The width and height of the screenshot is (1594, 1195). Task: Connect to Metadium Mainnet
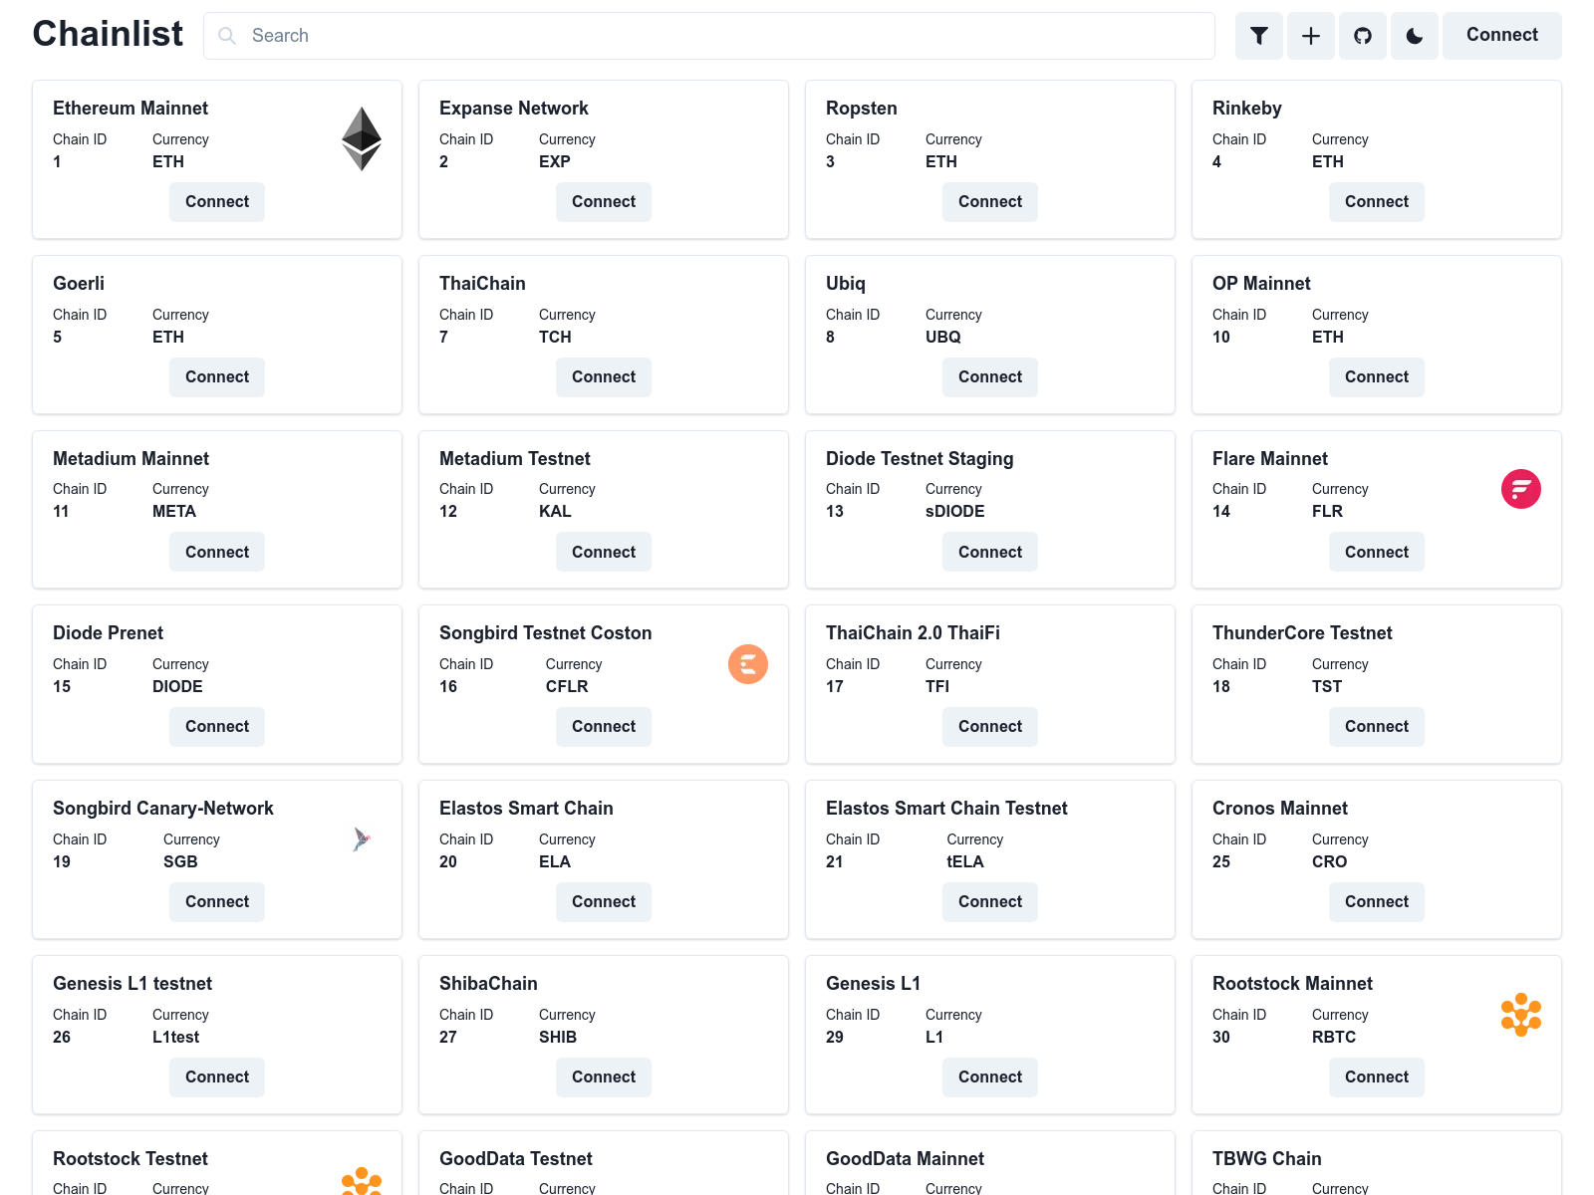[217, 552]
